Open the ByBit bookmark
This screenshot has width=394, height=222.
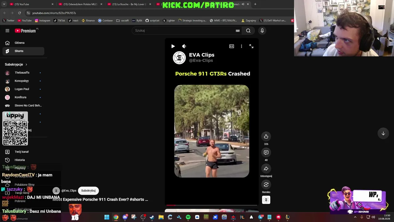(x=137, y=21)
